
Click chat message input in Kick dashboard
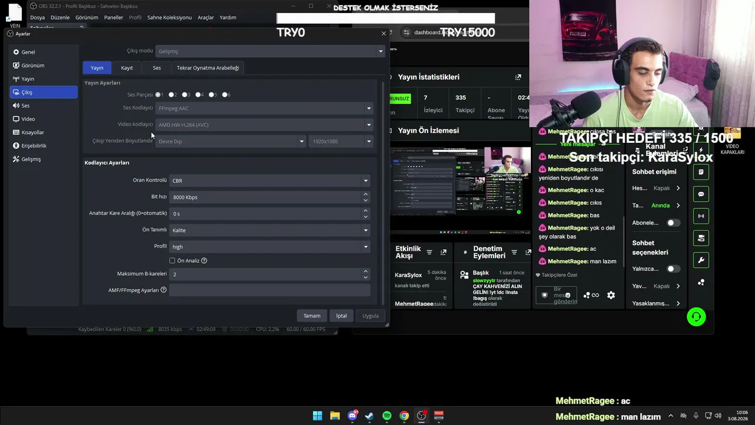(557, 295)
